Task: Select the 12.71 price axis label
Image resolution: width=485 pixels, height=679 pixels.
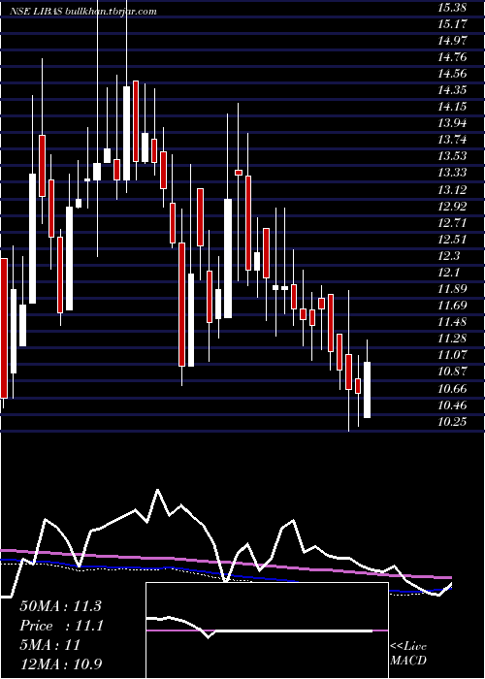Action: click(452, 222)
